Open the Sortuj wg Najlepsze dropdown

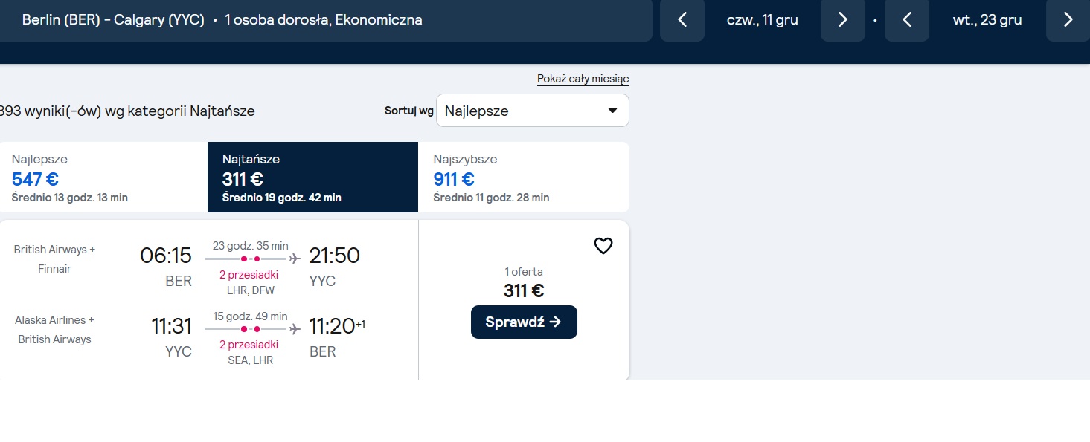533,111
